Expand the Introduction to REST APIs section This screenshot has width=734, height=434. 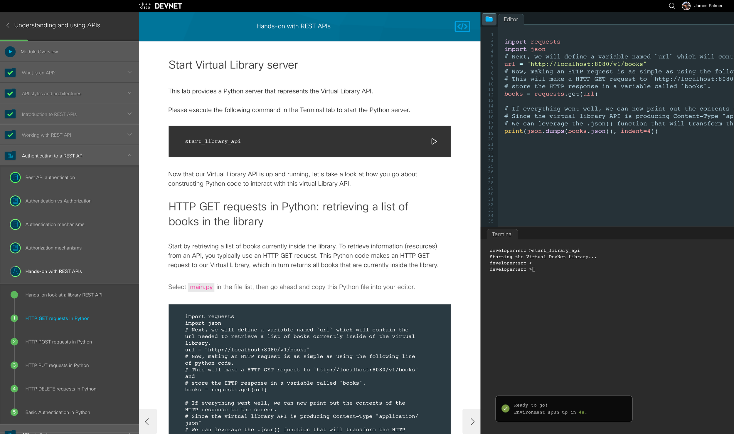[129, 114]
